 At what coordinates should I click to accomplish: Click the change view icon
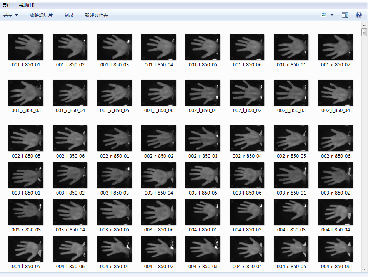click(324, 15)
